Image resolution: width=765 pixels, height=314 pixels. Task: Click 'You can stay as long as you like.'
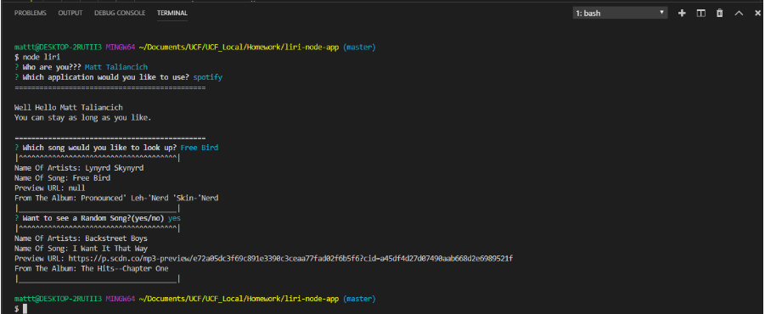click(83, 117)
